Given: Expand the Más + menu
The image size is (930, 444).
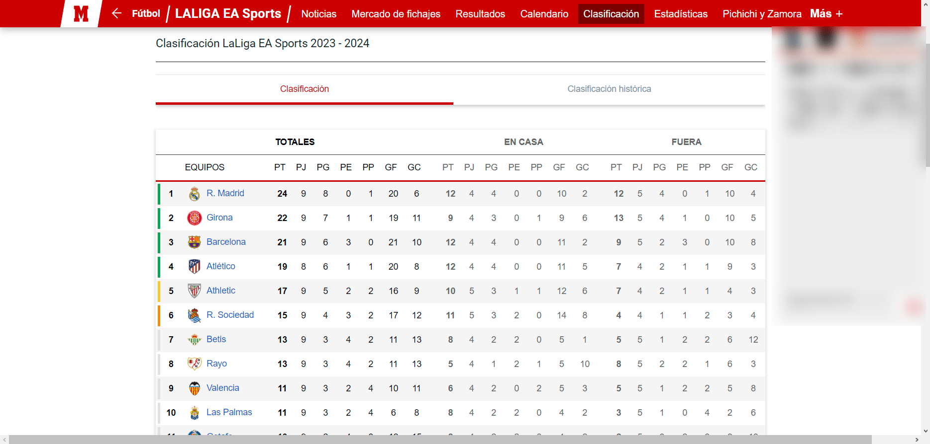Looking at the screenshot, I should coord(826,14).
